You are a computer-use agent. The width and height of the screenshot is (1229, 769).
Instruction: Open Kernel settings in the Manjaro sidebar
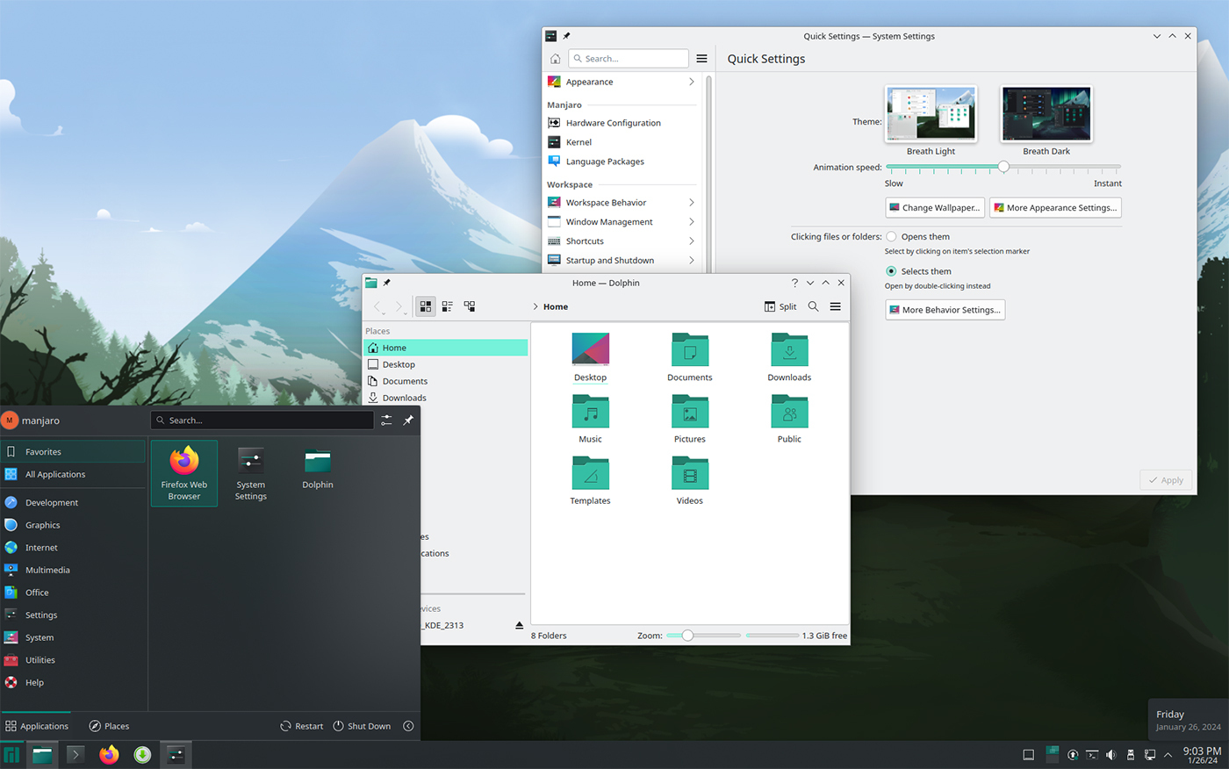pos(578,141)
